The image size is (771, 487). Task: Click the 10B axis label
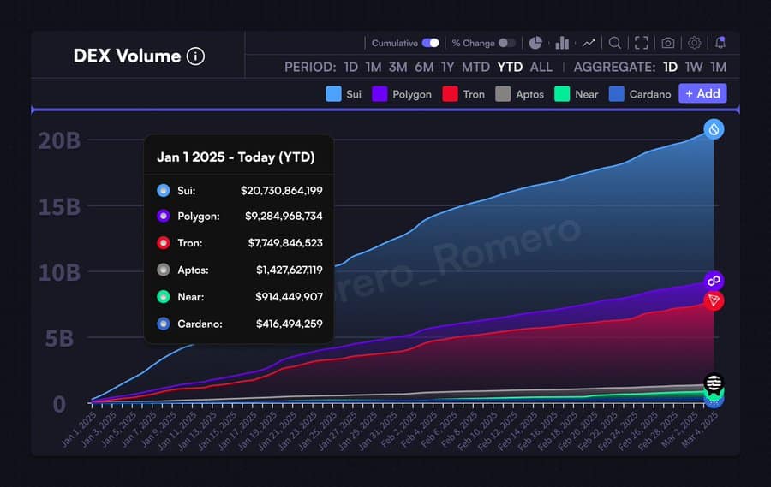tap(59, 273)
